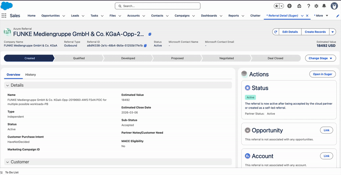Screen dimensions: 341x175
Task: Click the Help question mark icon
Action: pos(308,6)
